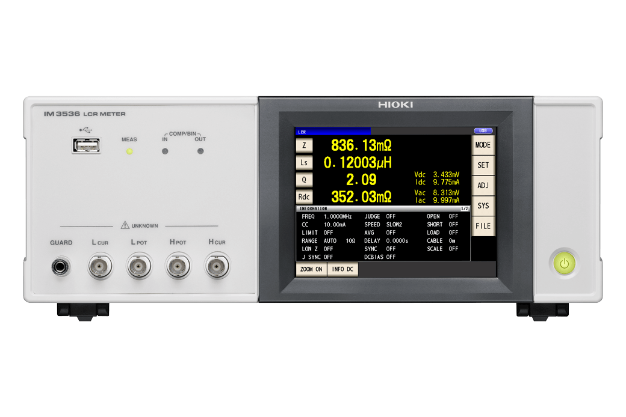This screenshot has height=417, width=626.
Task: Click the H POT BNC connector
Action: click(x=178, y=266)
